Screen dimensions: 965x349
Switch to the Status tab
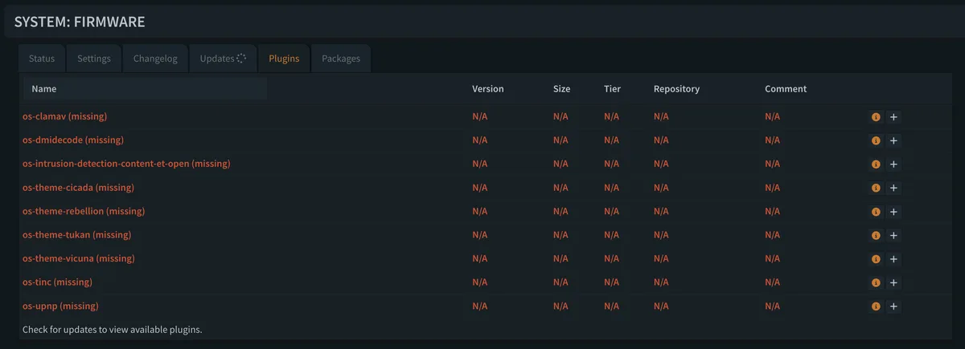point(42,59)
